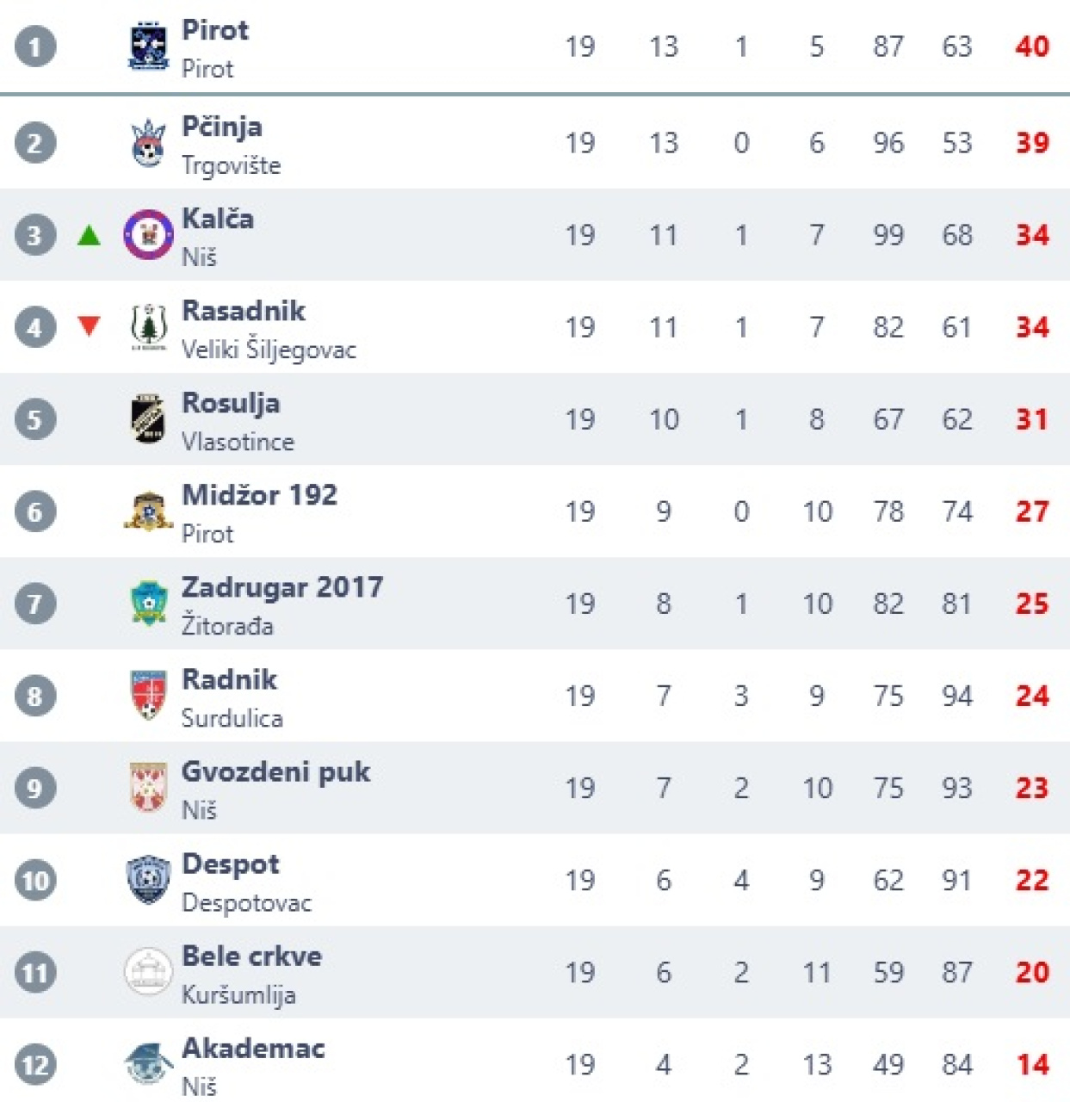Click the Rasadnik pine tree crest

pos(148,327)
